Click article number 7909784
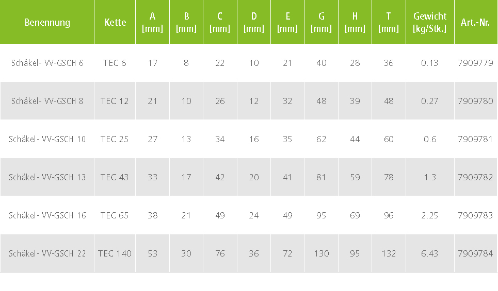 (475, 253)
